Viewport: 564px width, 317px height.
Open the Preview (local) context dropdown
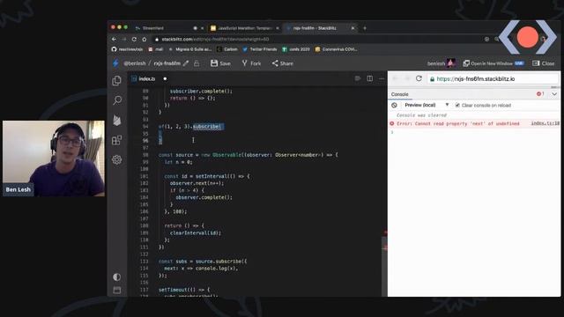coord(427,105)
